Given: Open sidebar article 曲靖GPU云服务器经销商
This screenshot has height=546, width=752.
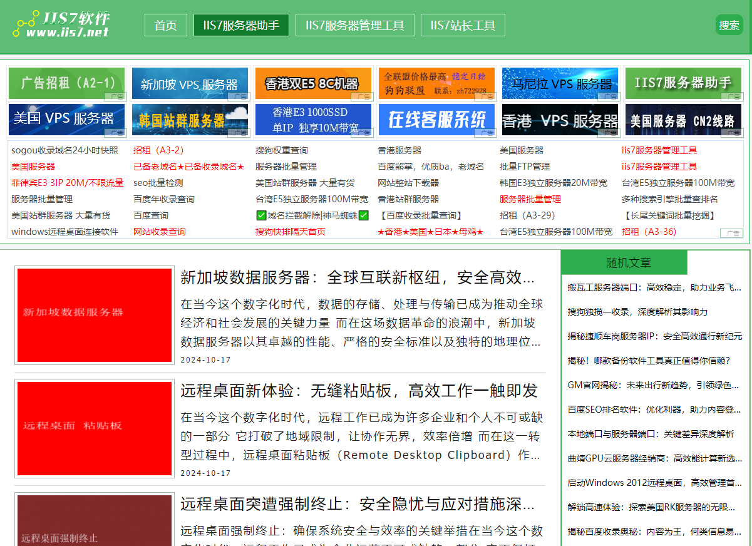Looking at the screenshot, I should [655, 458].
